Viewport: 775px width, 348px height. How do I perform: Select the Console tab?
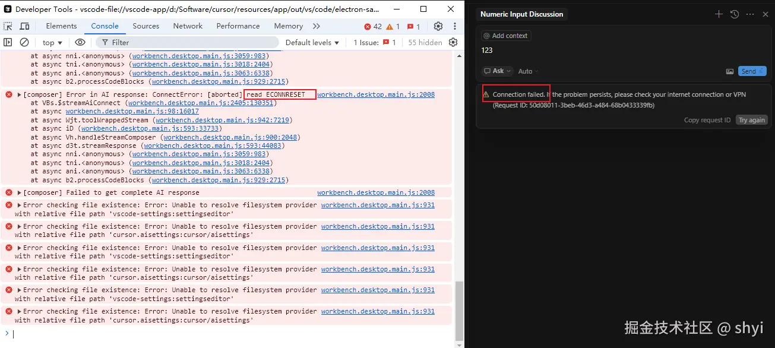[105, 26]
